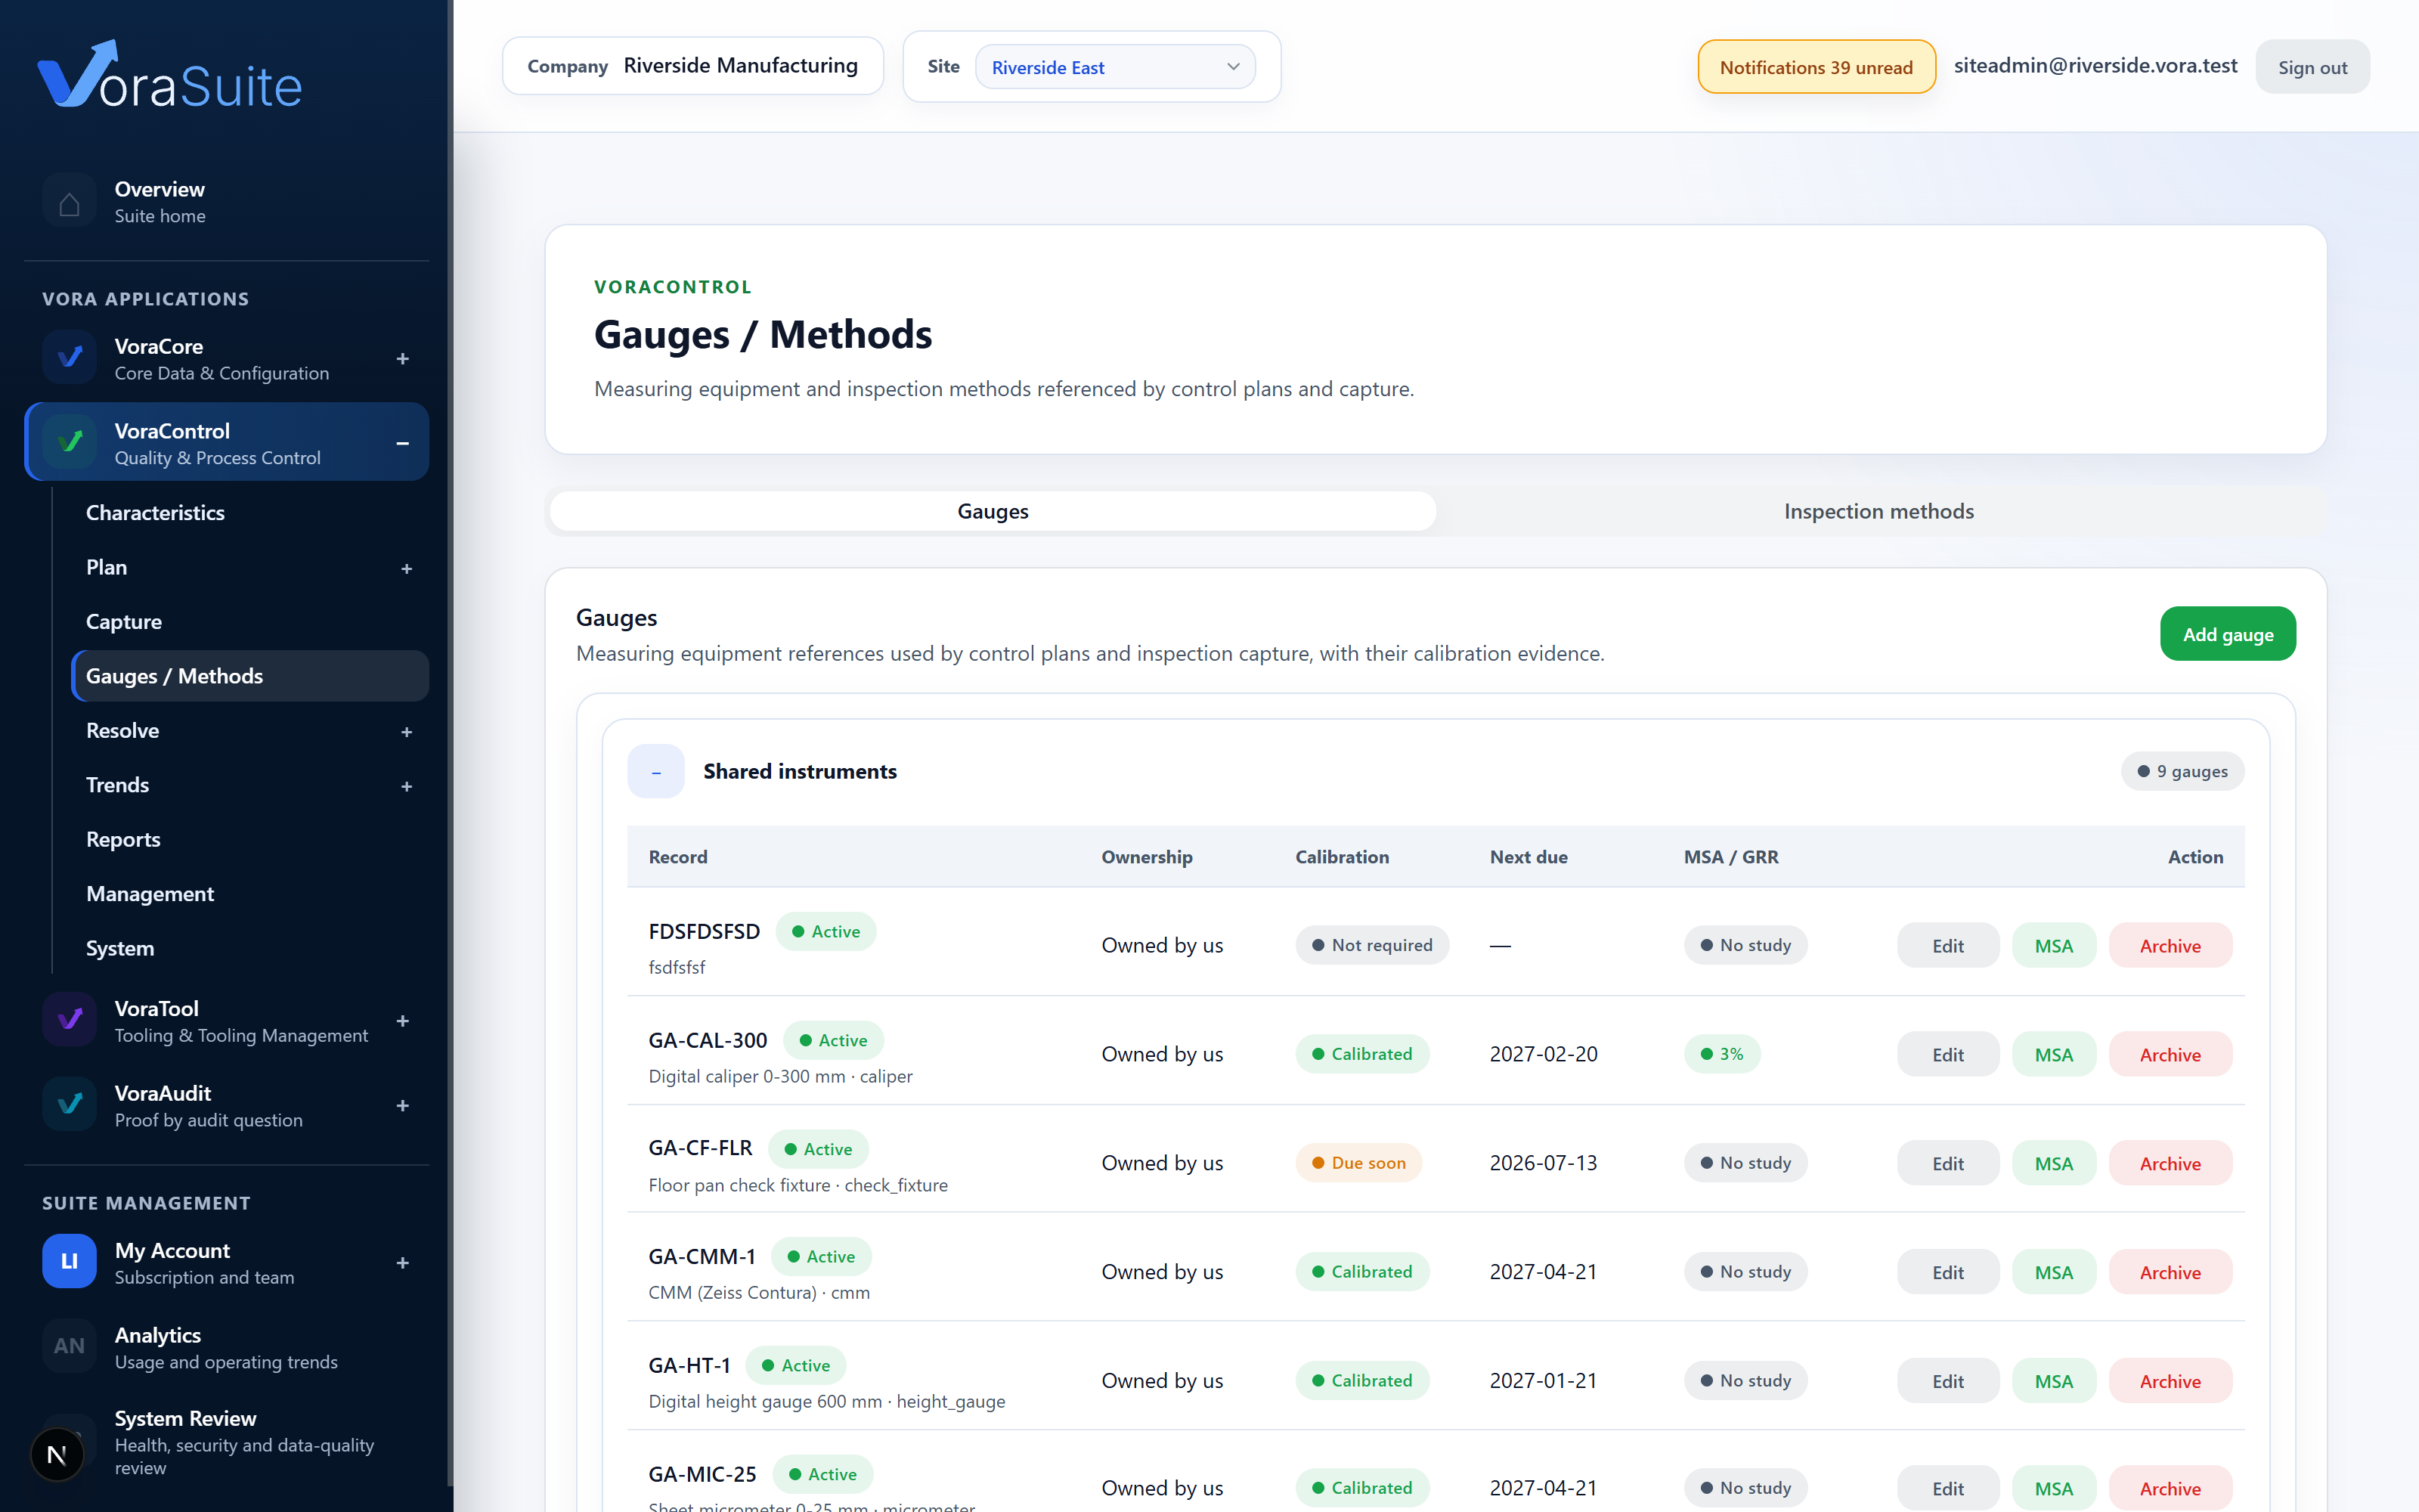Viewport: 2419px width, 1512px height.
Task: Click next due date 2027-02-20
Action: (x=1544, y=1054)
